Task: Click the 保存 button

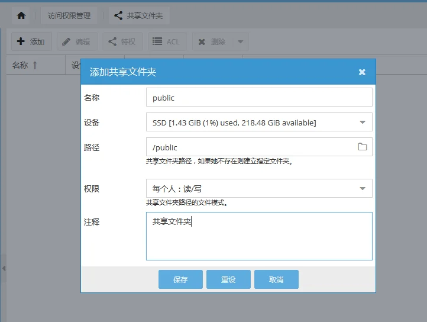Action: pyautogui.click(x=180, y=279)
